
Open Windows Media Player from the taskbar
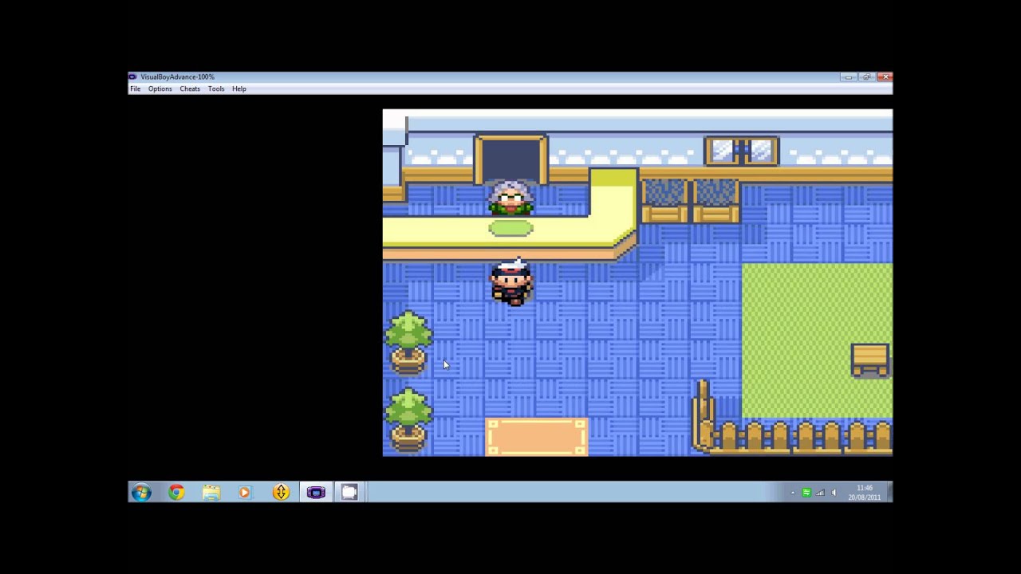(246, 493)
